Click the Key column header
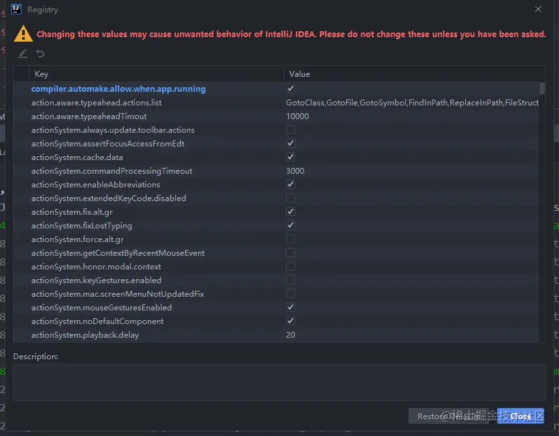 (156, 74)
